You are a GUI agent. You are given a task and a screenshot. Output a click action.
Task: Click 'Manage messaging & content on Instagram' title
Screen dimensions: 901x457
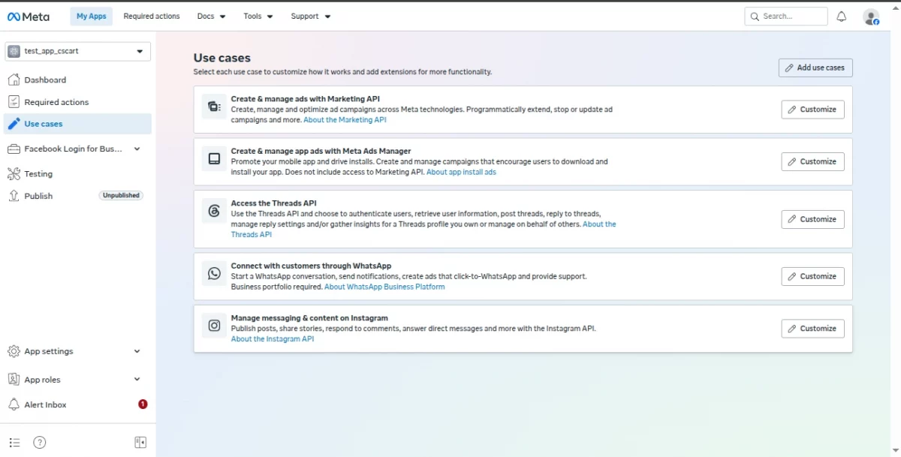tap(309, 318)
